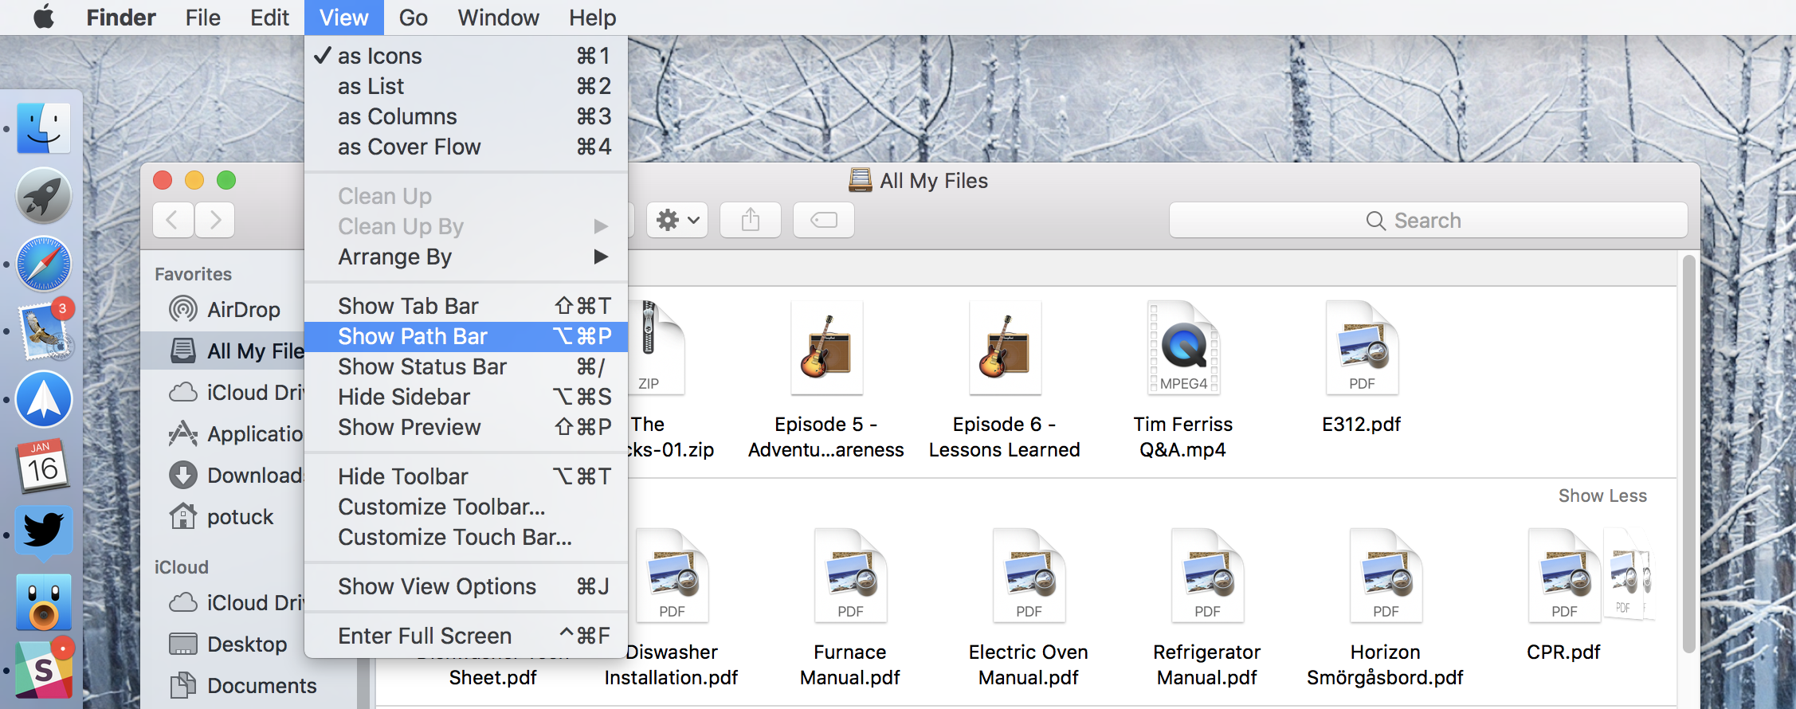This screenshot has height=709, width=1796.
Task: Toggle Show Status Bar option
Action: tap(422, 366)
